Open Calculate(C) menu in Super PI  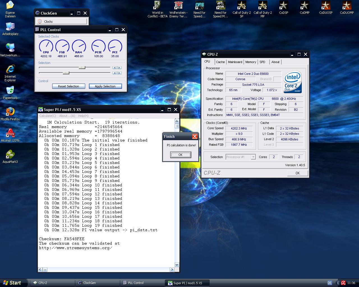coord(47,116)
